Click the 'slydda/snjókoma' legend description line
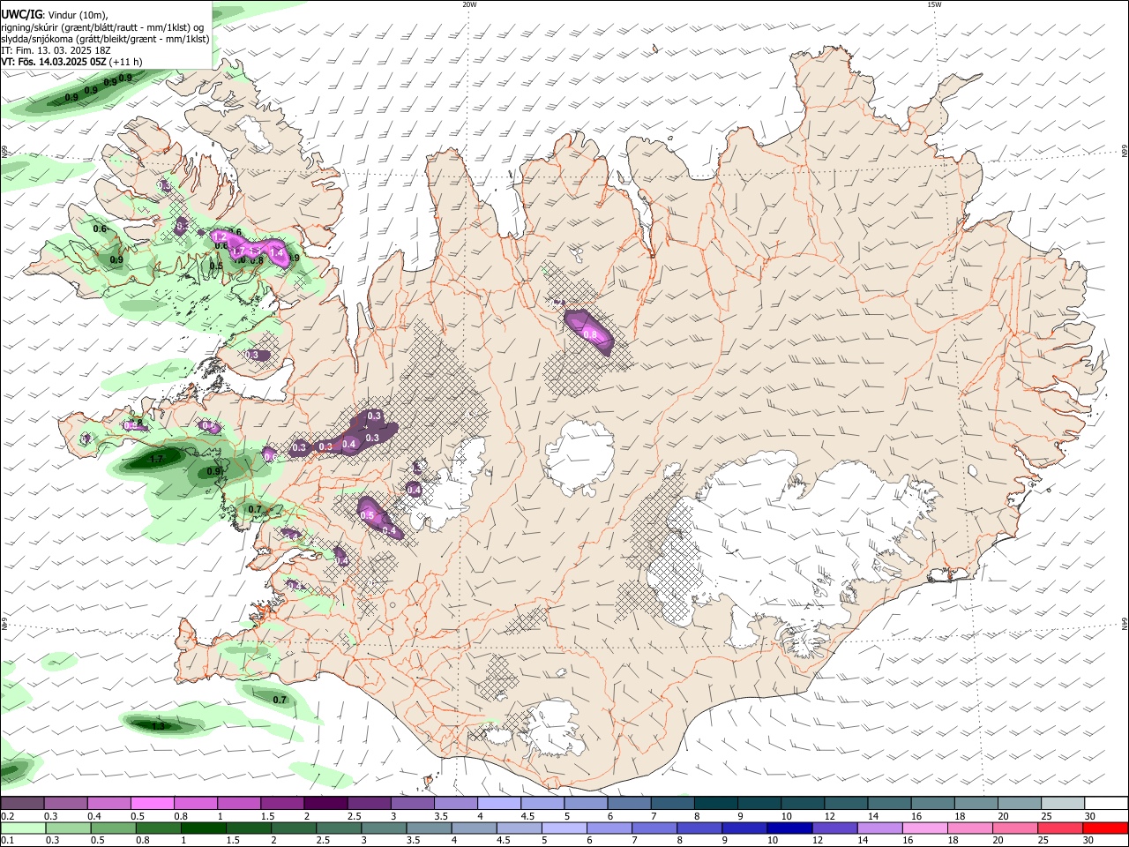The width and height of the screenshot is (1129, 847). (105, 39)
